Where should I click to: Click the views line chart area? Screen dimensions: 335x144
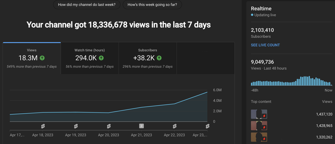click(109, 107)
